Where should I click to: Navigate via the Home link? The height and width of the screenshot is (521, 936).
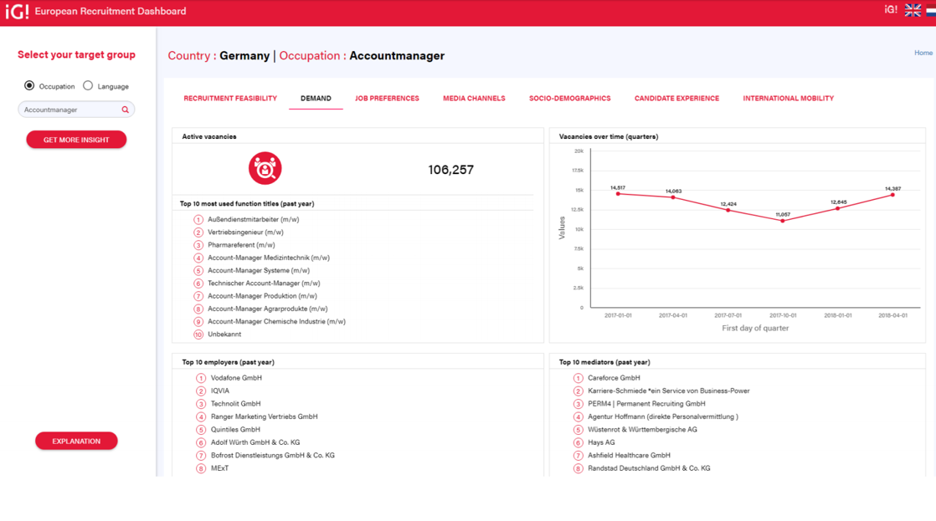pyautogui.click(x=923, y=52)
